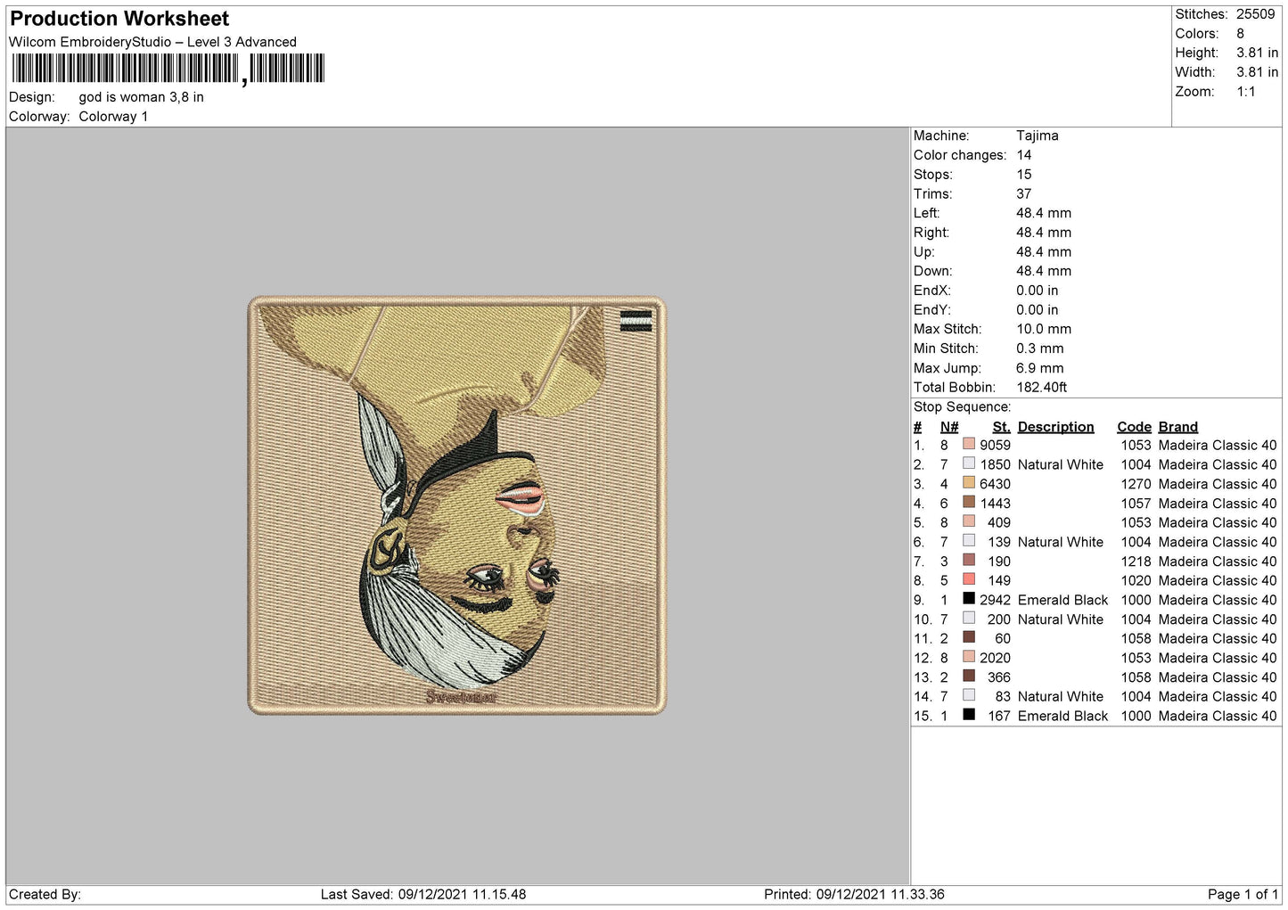The image size is (1288, 910).
Task: Click the Machine value 'Tajima'
Action: (x=1037, y=135)
